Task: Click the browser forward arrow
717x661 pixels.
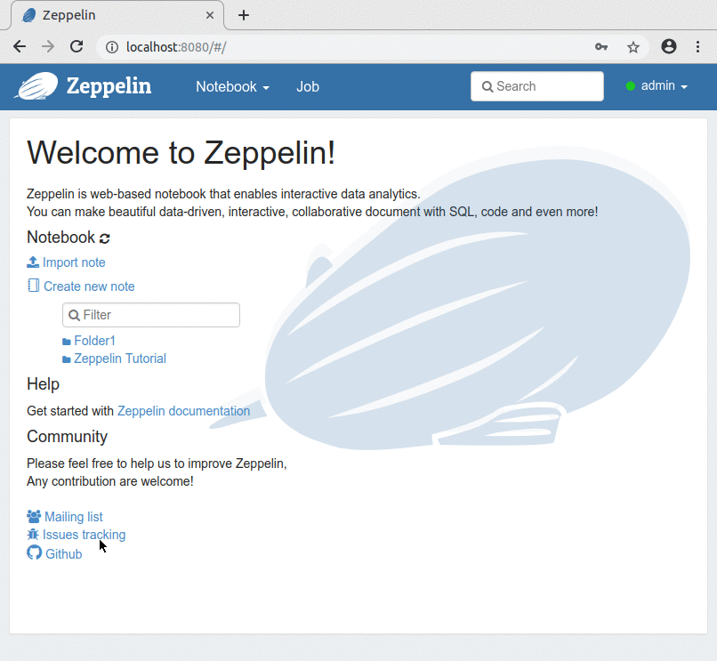Action: pos(48,46)
